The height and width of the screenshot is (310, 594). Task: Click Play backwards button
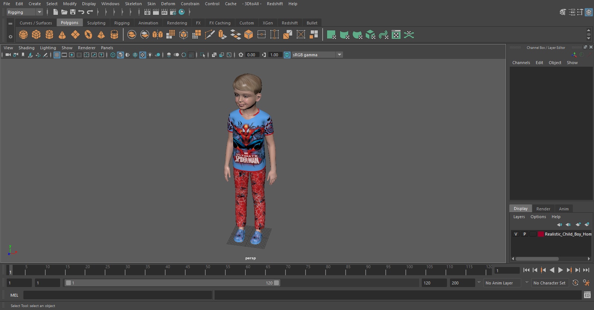[x=552, y=270]
